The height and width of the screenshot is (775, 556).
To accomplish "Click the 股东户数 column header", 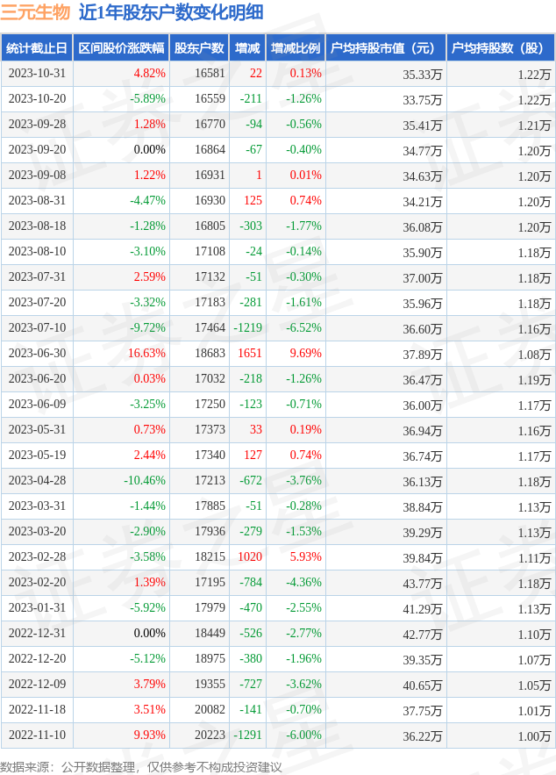I will [x=199, y=48].
